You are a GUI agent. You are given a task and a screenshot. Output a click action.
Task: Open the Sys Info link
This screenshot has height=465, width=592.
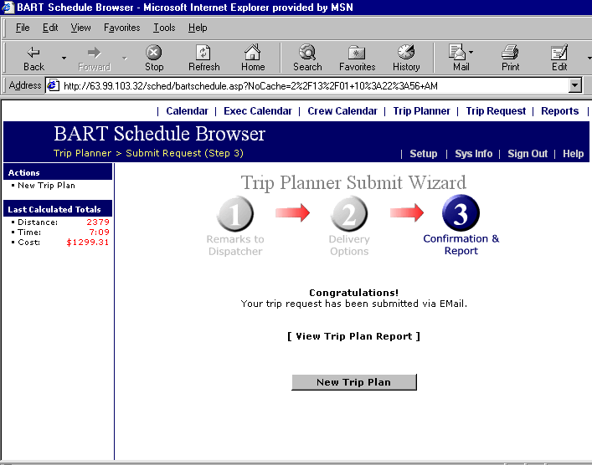click(x=473, y=154)
